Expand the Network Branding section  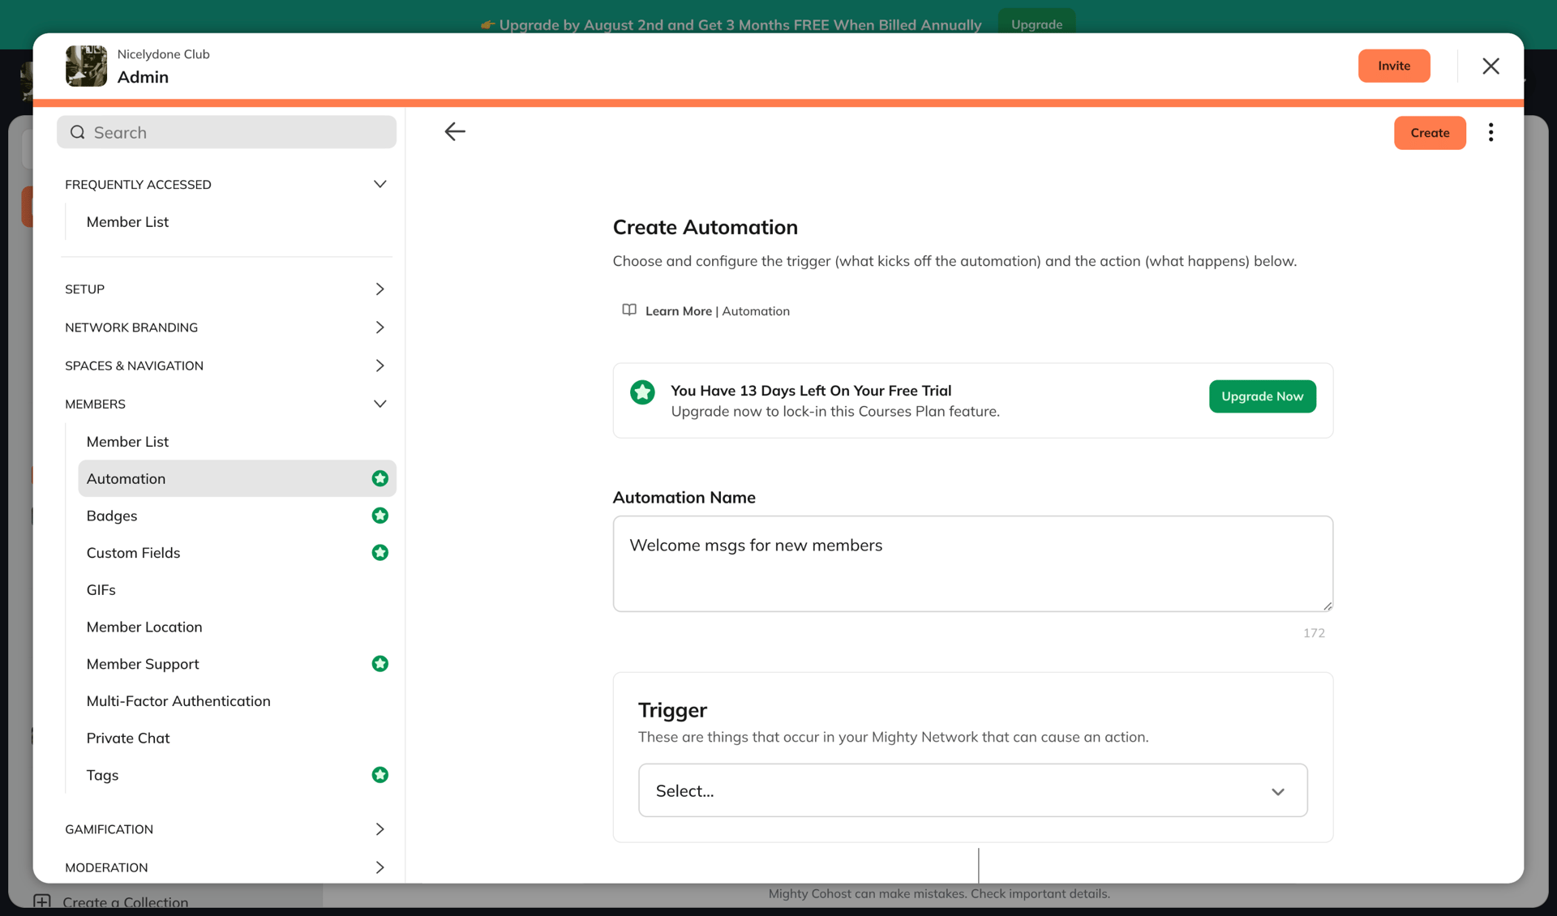380,327
